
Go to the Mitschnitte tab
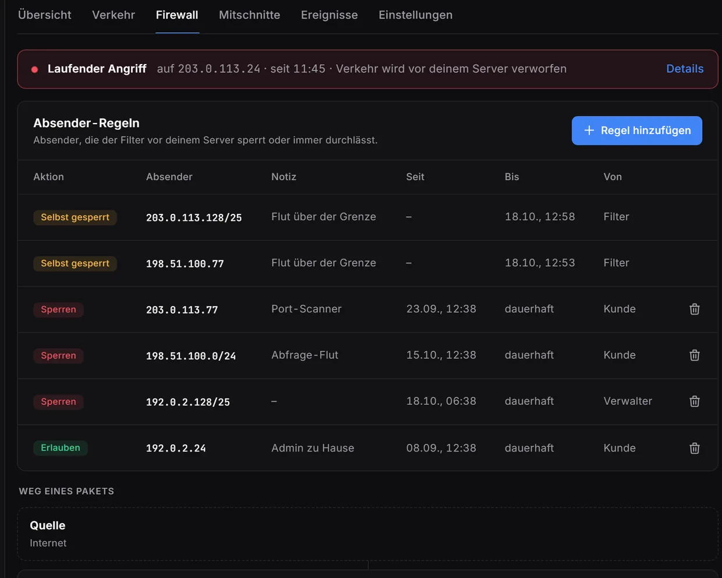coord(249,15)
